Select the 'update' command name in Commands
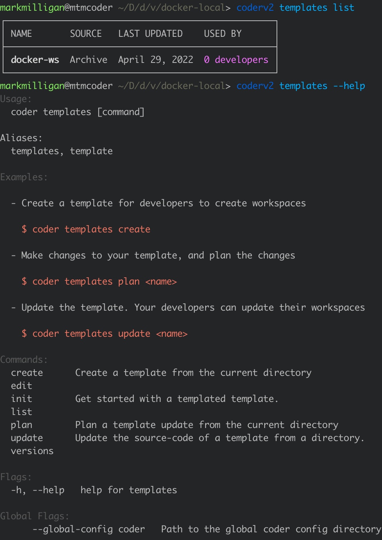 tap(27, 438)
